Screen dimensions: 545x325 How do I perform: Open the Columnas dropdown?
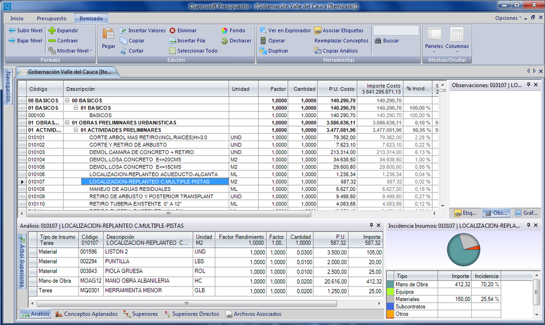[x=457, y=47]
